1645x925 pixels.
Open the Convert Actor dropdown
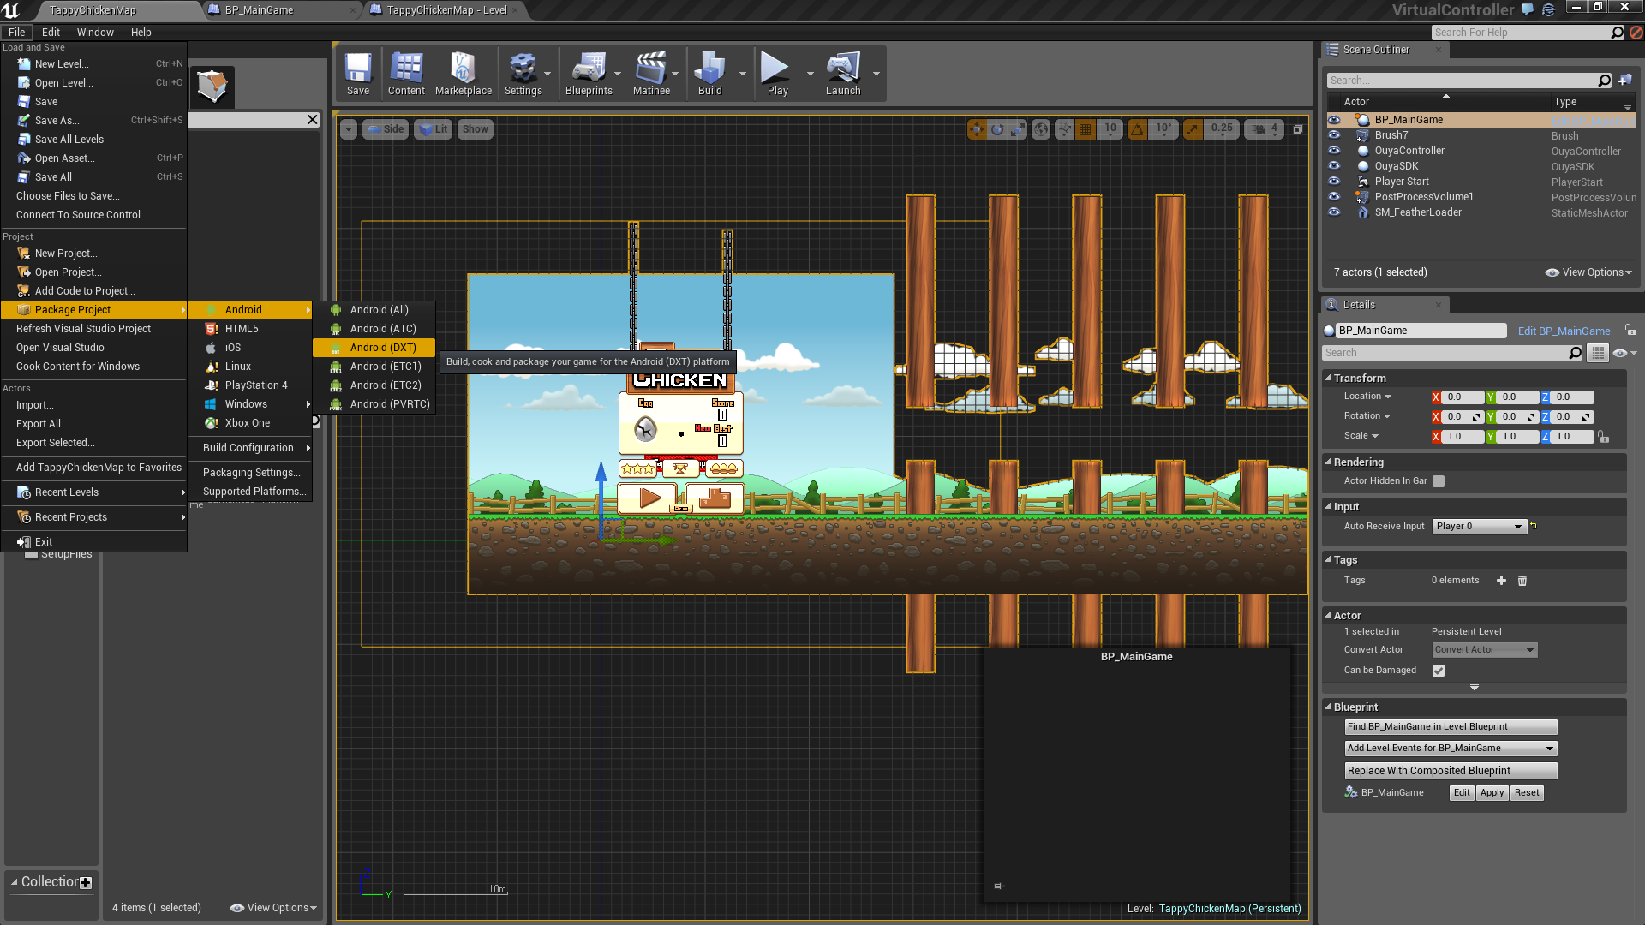point(1484,650)
